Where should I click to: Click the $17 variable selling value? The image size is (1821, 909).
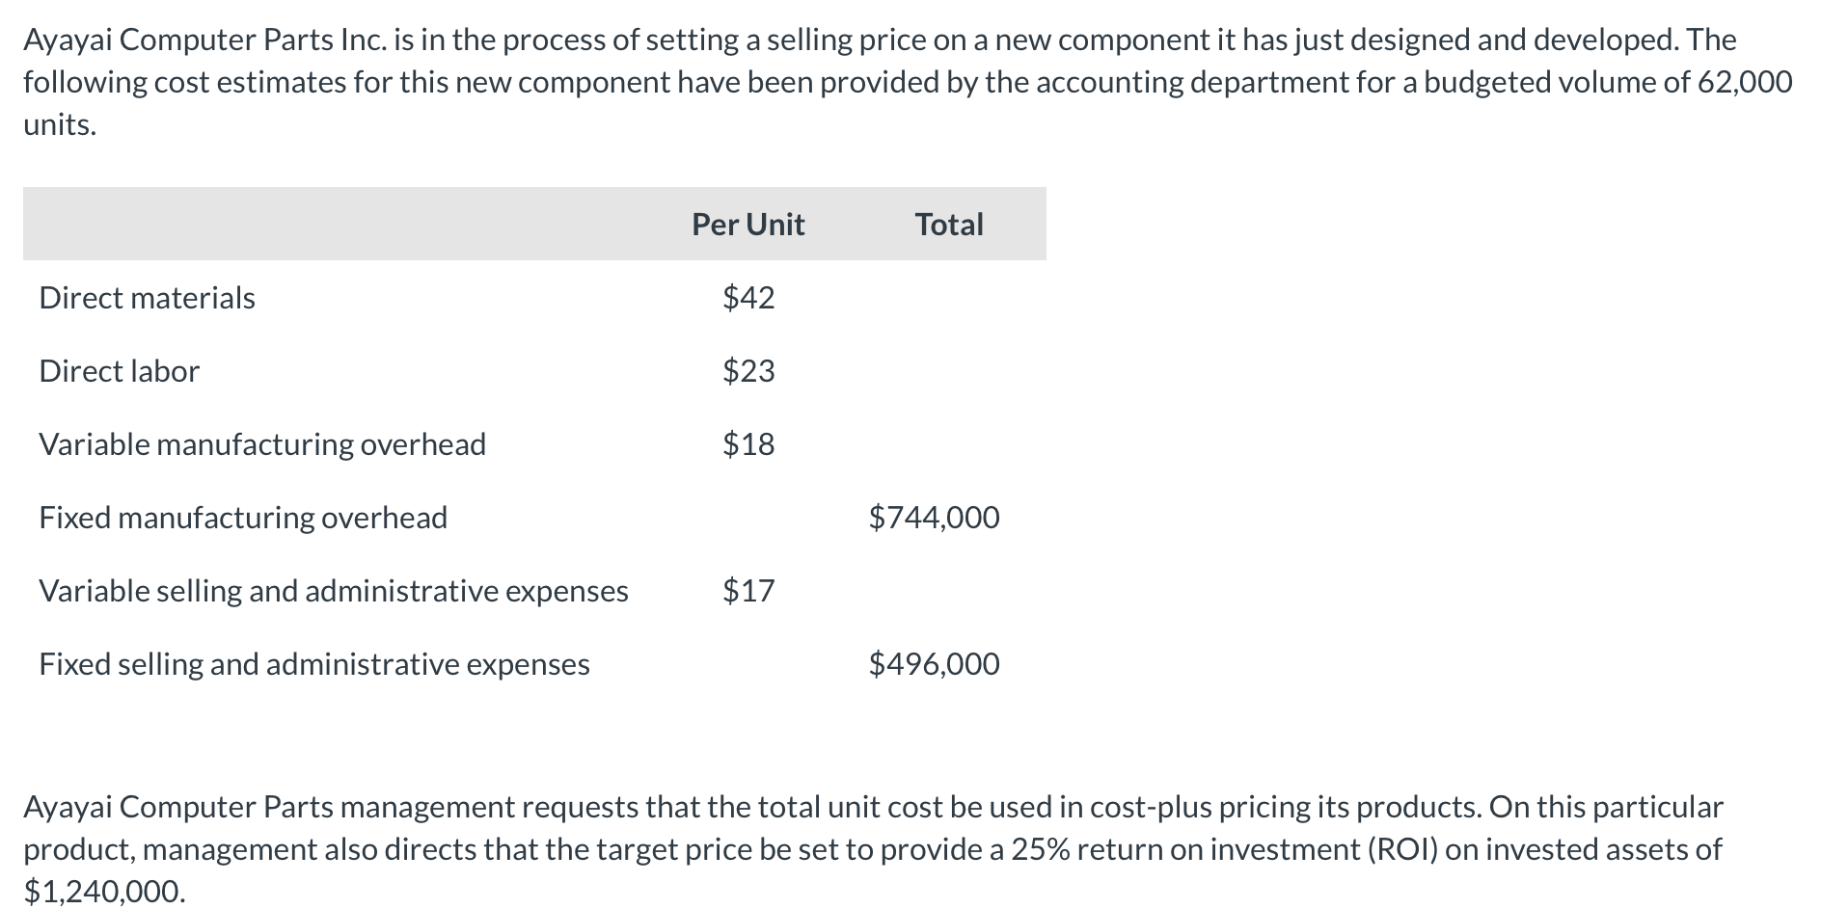tap(748, 591)
